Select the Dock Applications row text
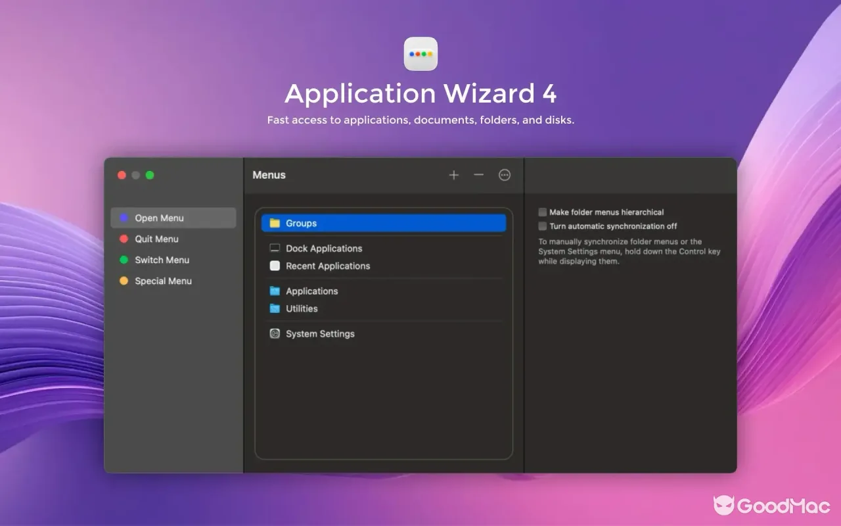 point(324,249)
